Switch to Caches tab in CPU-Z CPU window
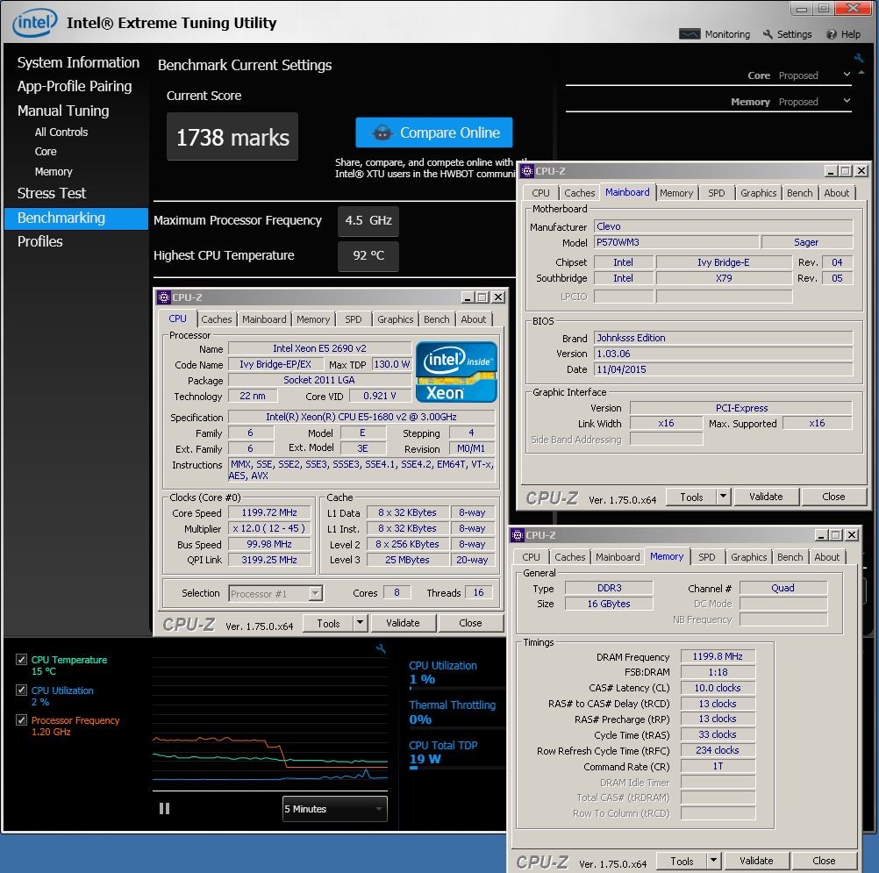This screenshot has height=873, width=879. [217, 319]
